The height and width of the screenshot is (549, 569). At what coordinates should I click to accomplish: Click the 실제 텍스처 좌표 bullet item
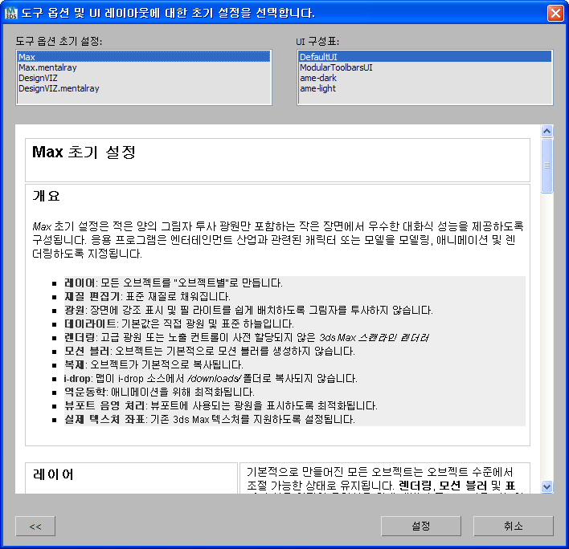[x=210, y=419]
